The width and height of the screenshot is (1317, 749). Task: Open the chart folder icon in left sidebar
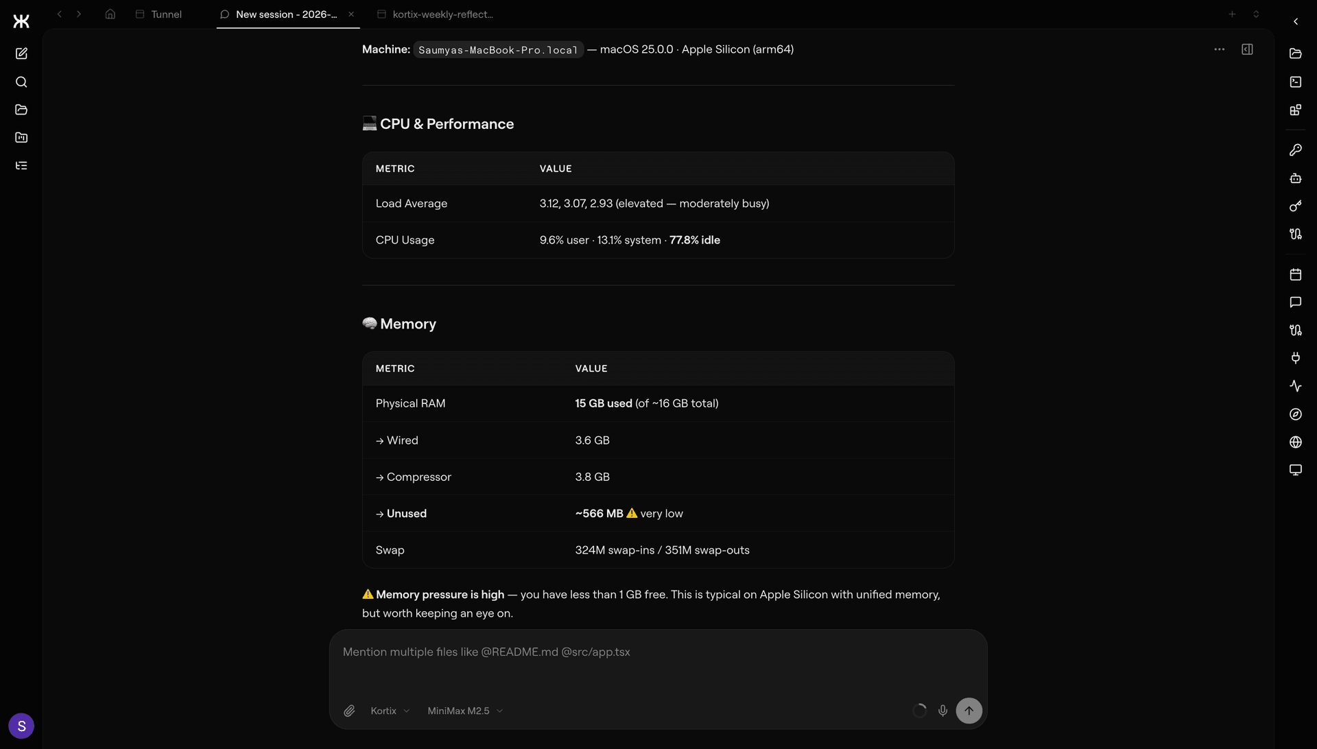click(21, 138)
